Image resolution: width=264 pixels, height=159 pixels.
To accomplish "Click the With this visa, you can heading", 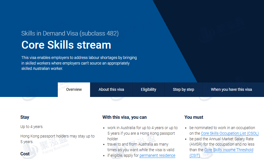I will (124, 117).
